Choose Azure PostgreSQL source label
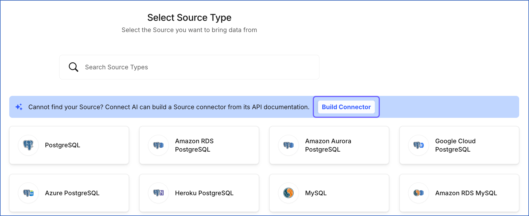This screenshot has width=529, height=216. coord(72,193)
